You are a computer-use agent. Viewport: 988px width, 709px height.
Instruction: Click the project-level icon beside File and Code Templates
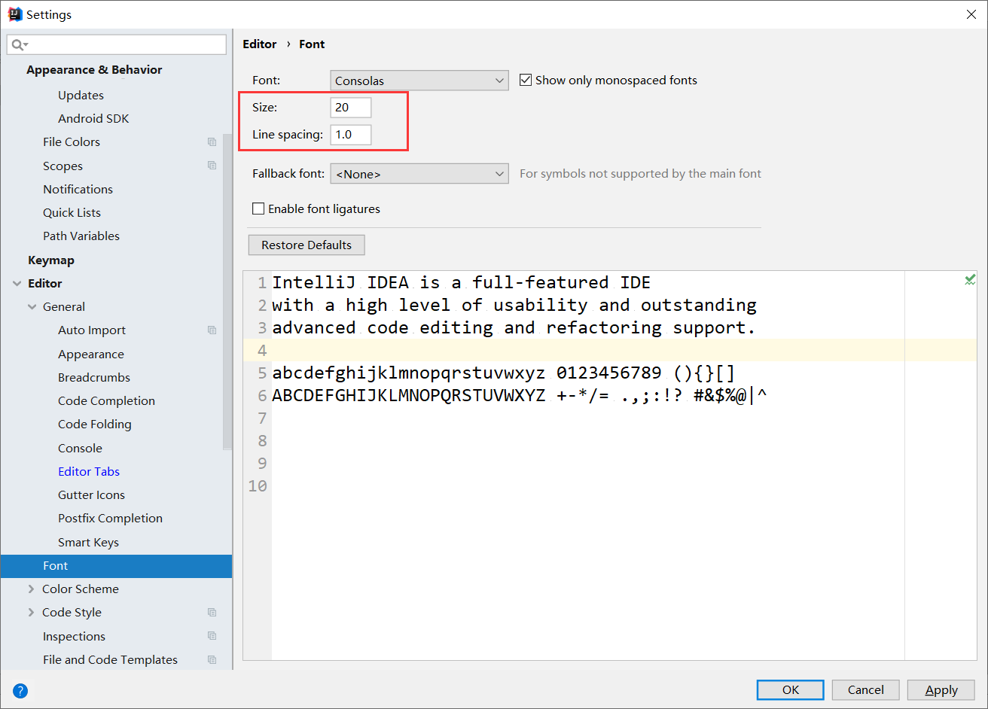tap(212, 659)
